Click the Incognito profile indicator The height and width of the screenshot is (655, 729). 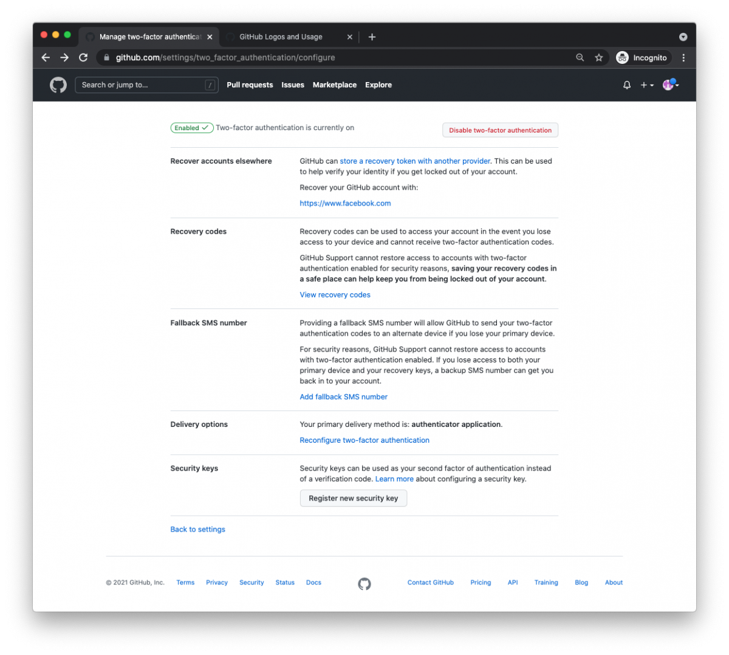[642, 57]
